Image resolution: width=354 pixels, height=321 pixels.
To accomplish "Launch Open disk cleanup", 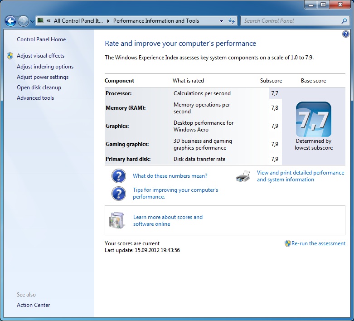I will point(39,88).
